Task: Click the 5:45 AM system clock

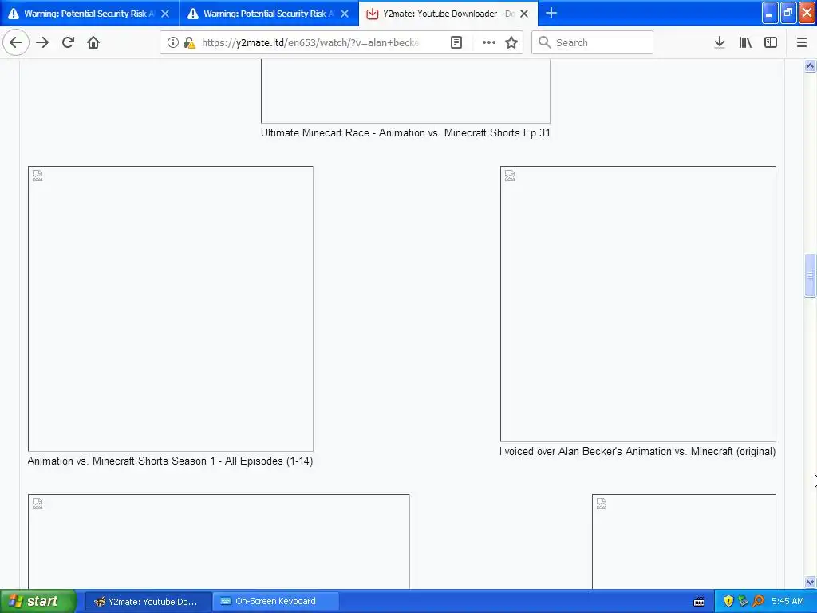Action: 787,602
